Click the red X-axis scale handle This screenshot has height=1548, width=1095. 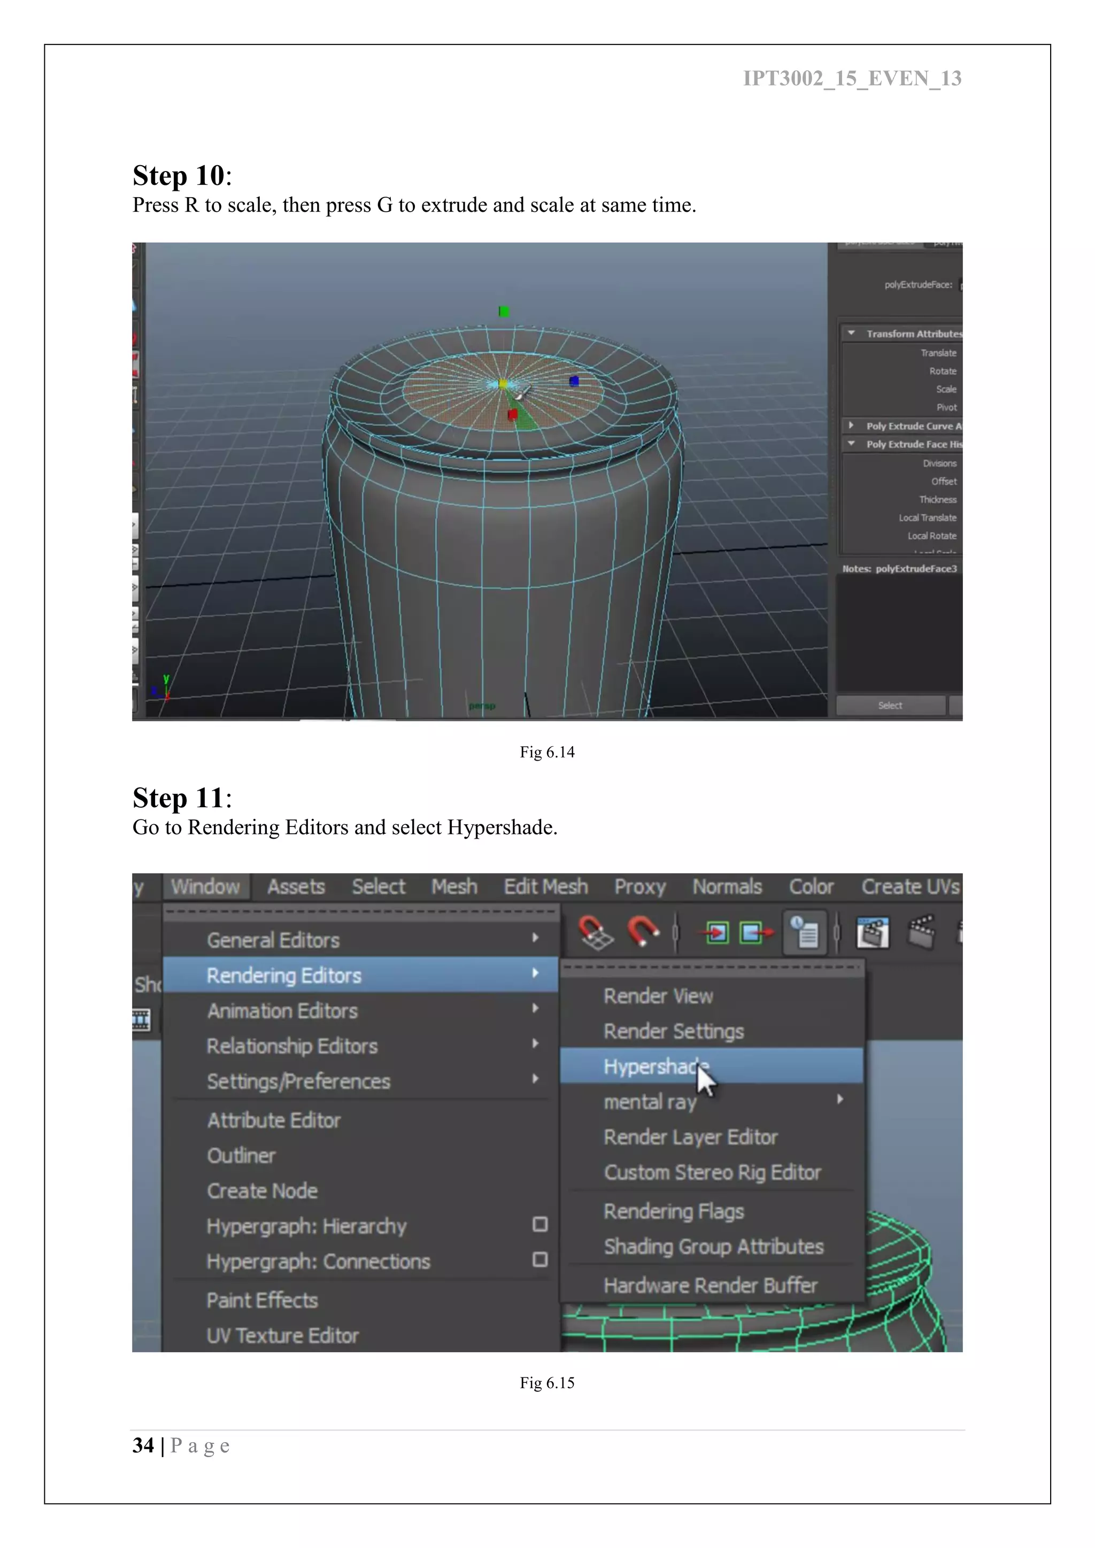tap(512, 414)
